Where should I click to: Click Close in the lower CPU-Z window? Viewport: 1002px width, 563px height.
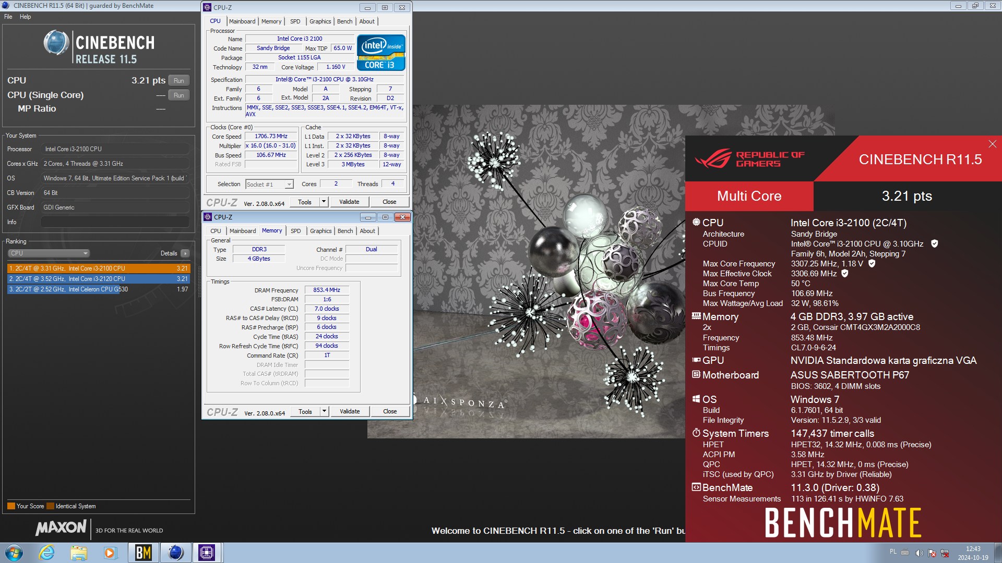coord(390,411)
